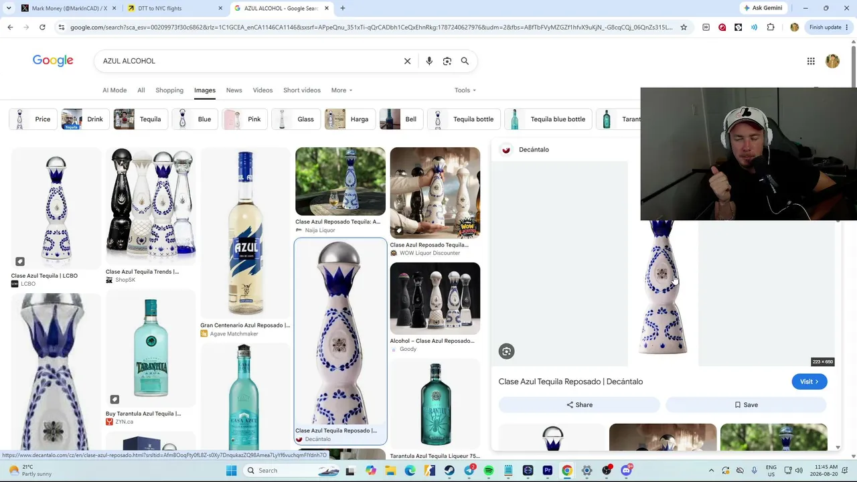Switch to the Videos tab
The height and width of the screenshot is (482, 857).
tap(262, 90)
